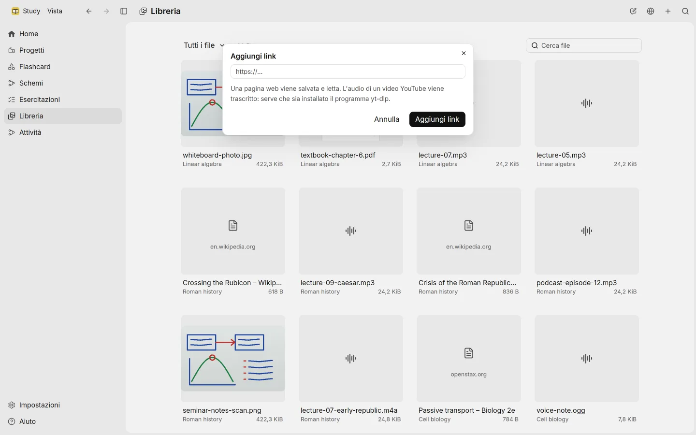Expand the Tutti i file dropdown

[204, 45]
